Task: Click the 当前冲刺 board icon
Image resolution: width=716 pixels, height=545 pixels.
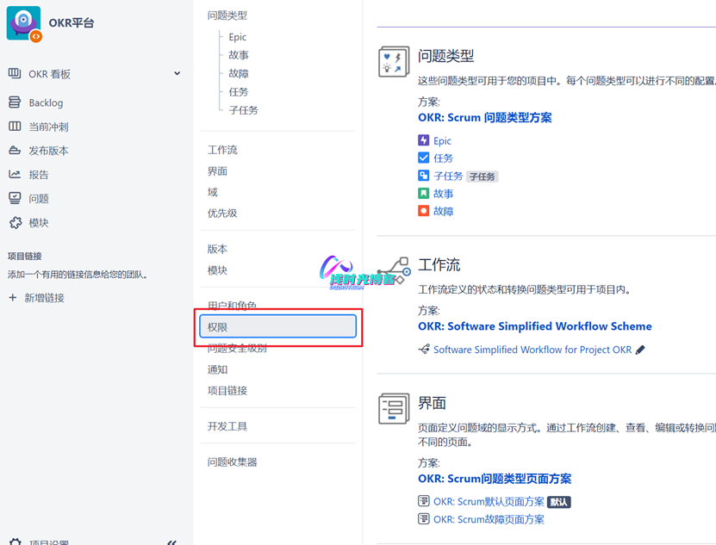Action: tap(15, 127)
